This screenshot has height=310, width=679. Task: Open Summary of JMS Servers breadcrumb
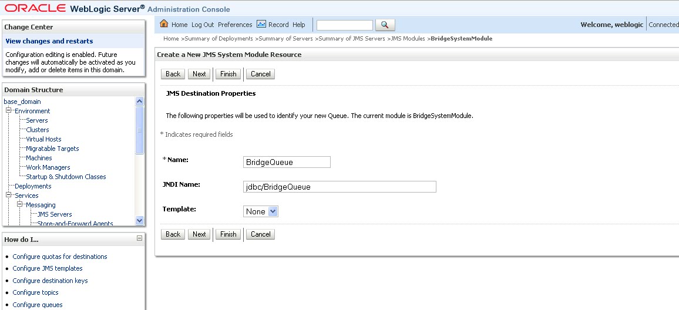[352, 39]
